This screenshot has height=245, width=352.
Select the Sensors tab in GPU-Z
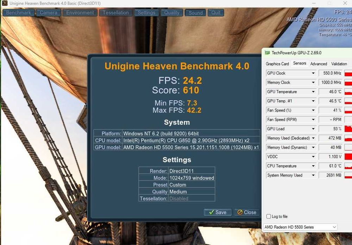(x=300, y=63)
